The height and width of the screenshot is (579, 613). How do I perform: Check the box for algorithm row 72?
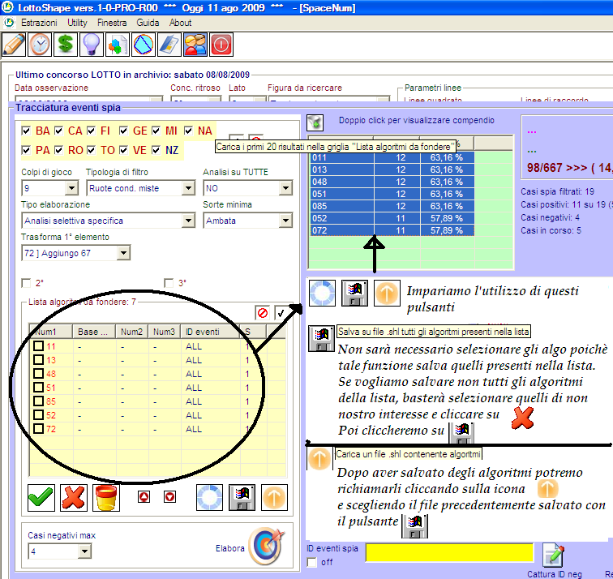click(x=38, y=429)
